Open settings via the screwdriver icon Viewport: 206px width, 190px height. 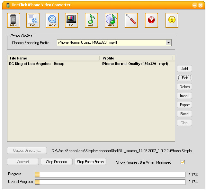point(131,20)
